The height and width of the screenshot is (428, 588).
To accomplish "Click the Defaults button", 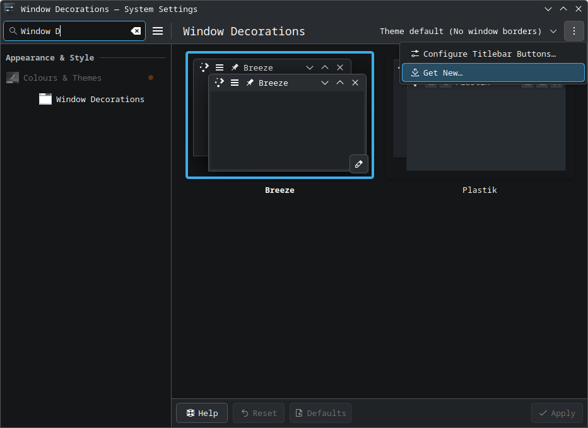I will pos(320,413).
